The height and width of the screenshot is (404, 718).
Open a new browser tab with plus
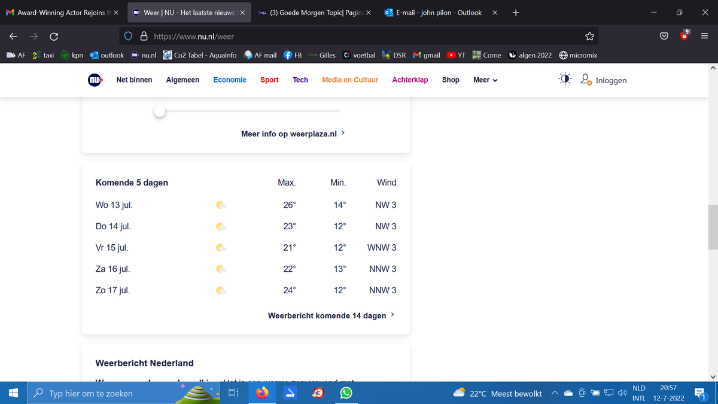(x=516, y=12)
